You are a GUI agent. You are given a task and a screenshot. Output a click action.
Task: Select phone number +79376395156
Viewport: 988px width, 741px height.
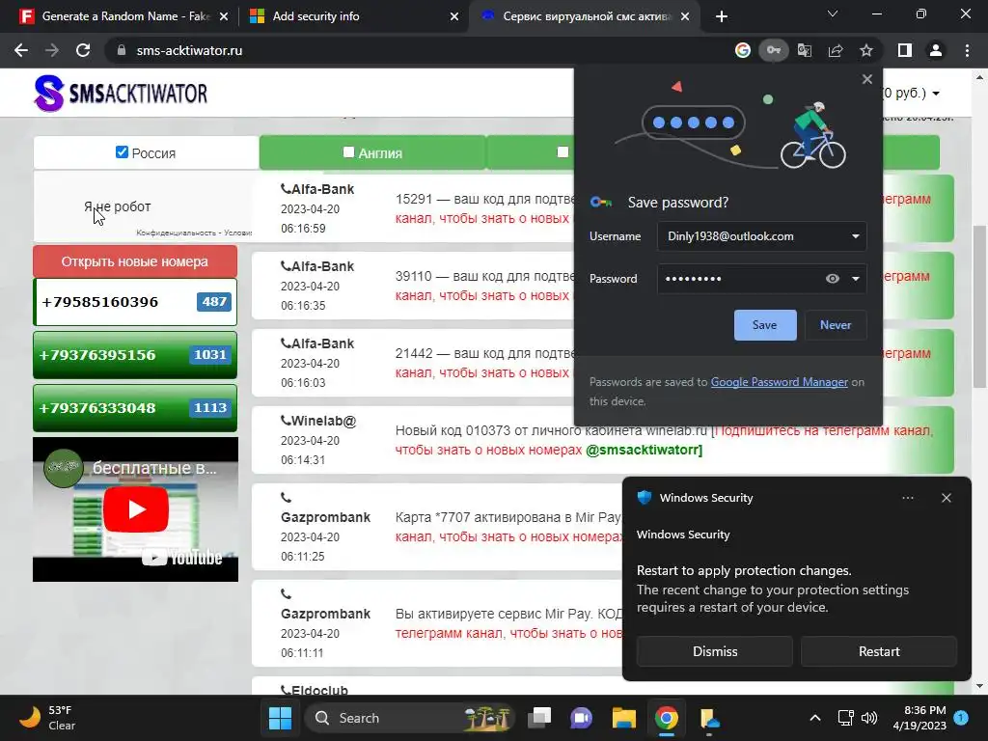(x=135, y=355)
